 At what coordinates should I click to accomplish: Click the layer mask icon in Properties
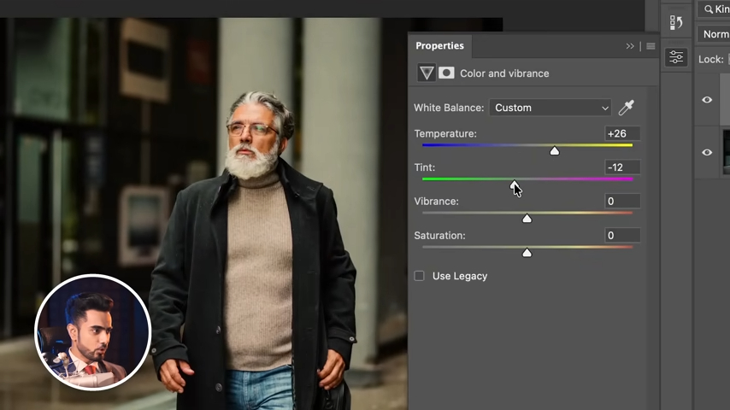click(446, 73)
